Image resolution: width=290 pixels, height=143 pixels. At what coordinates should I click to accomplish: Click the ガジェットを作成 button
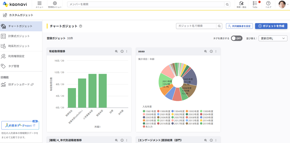click(x=271, y=26)
